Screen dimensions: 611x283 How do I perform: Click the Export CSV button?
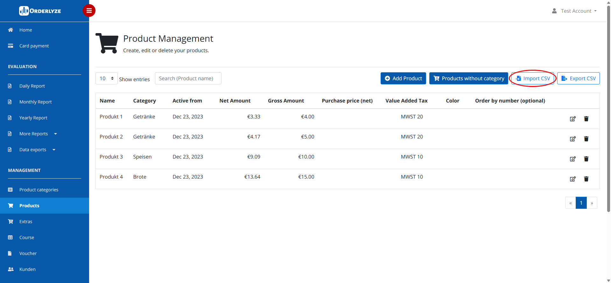(x=579, y=78)
